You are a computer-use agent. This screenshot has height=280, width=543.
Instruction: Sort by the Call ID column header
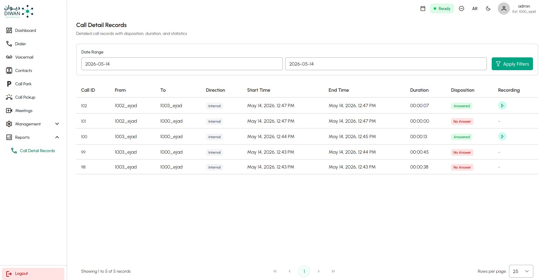88,90
